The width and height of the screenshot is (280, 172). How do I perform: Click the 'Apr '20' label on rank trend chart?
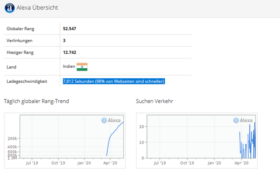(x=110, y=163)
